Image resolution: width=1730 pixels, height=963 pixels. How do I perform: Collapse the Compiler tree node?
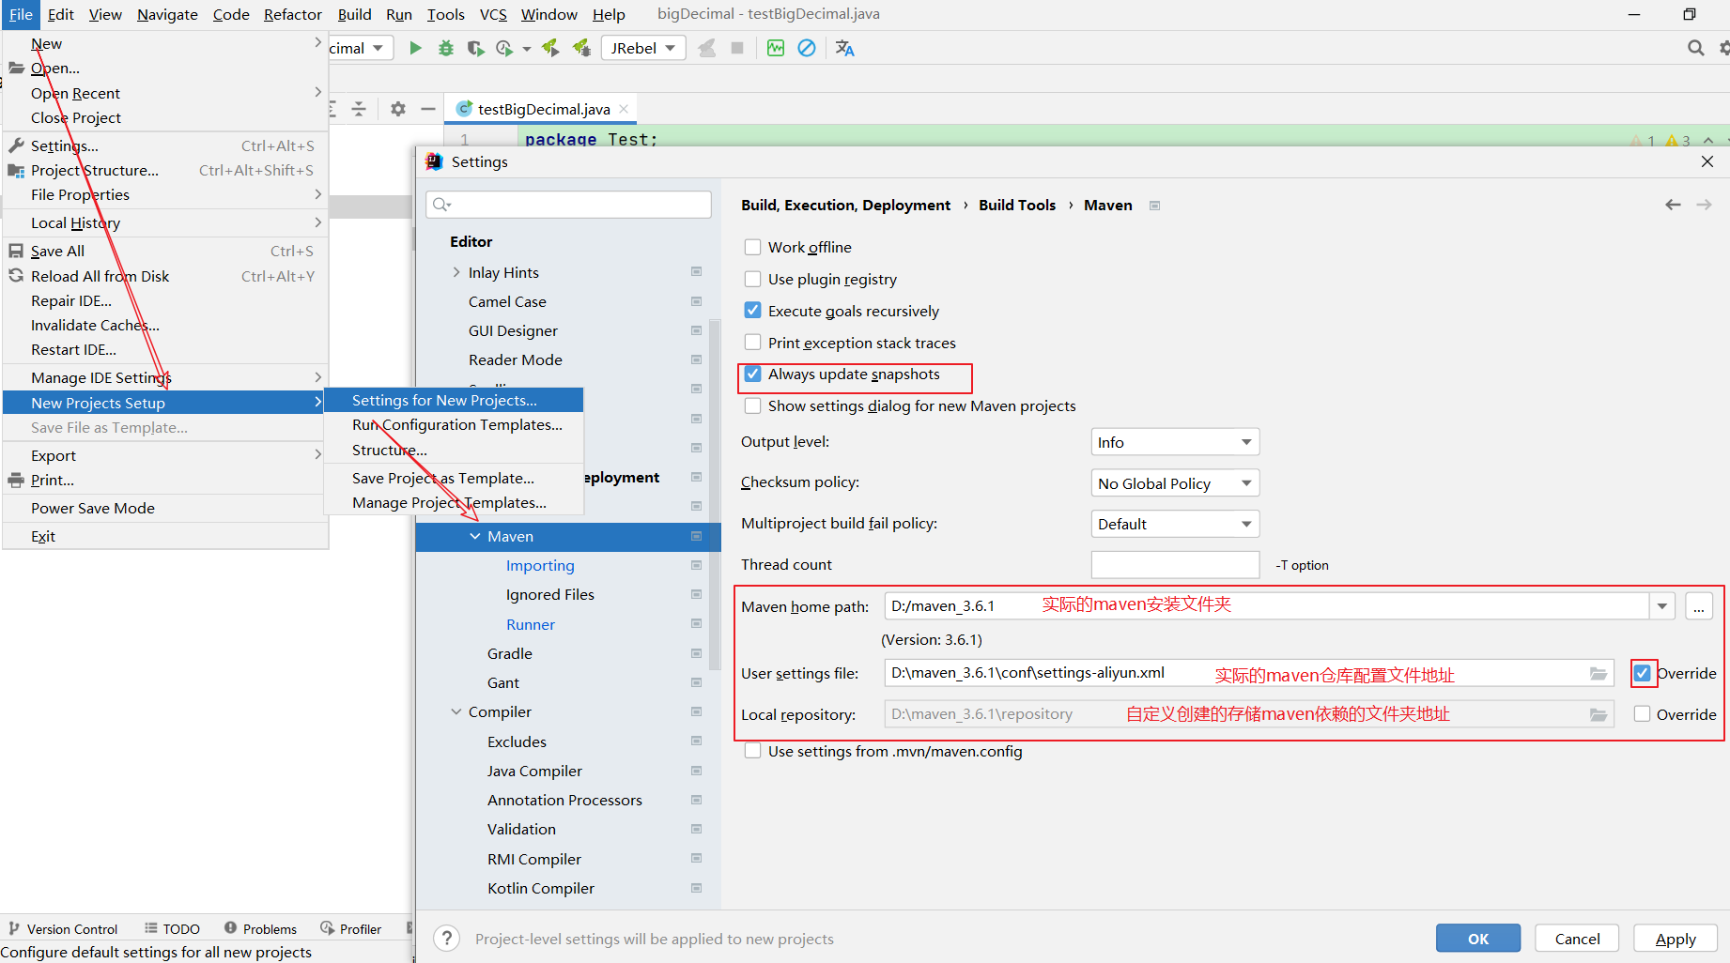point(456,711)
